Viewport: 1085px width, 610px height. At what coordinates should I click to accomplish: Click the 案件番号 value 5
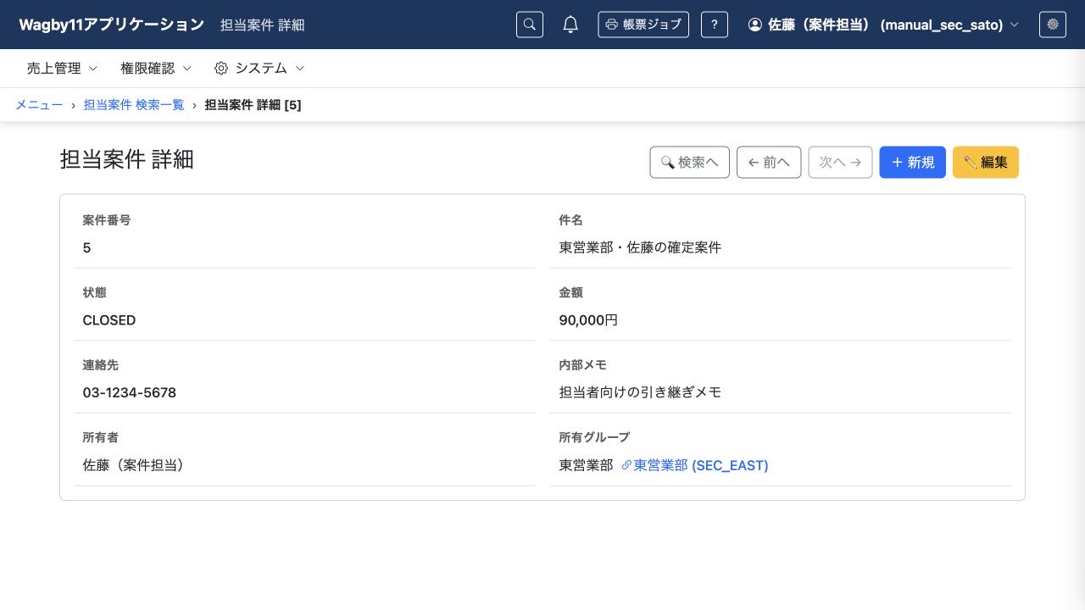86,248
